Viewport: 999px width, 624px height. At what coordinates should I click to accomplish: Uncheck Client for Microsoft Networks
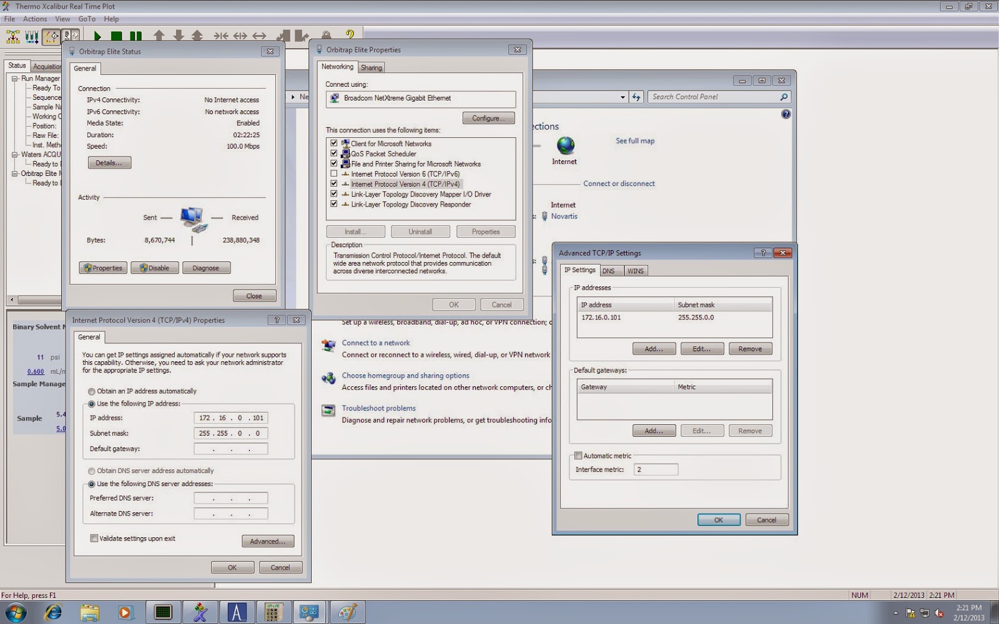pos(333,144)
